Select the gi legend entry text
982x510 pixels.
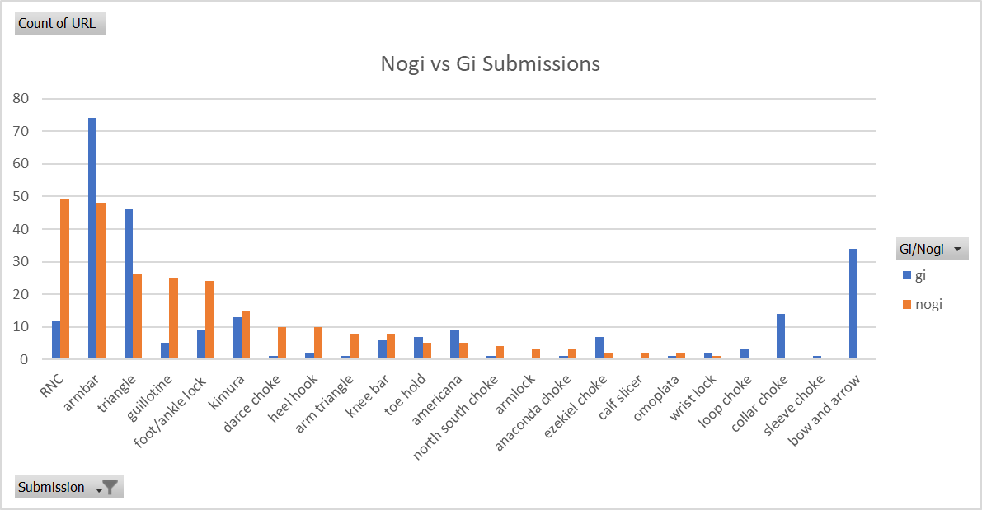(x=921, y=275)
